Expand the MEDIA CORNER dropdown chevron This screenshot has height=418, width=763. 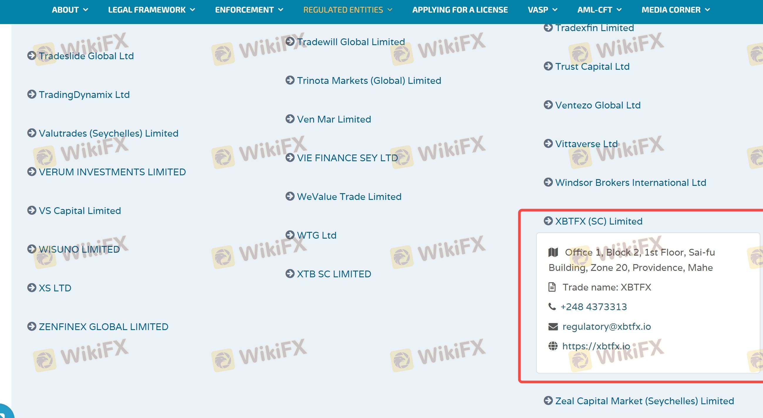[707, 10]
